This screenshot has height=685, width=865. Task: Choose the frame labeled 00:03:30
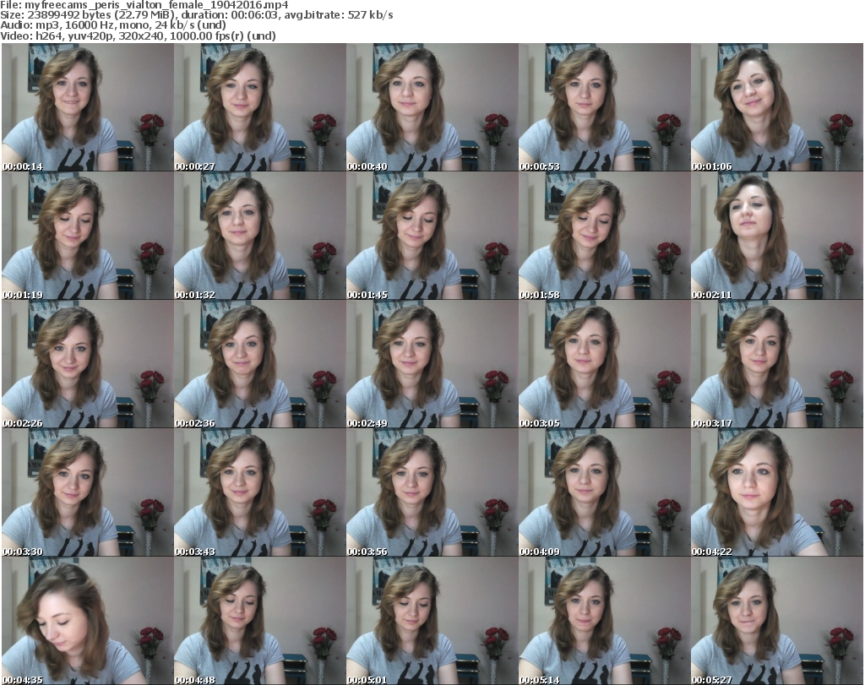[88, 492]
